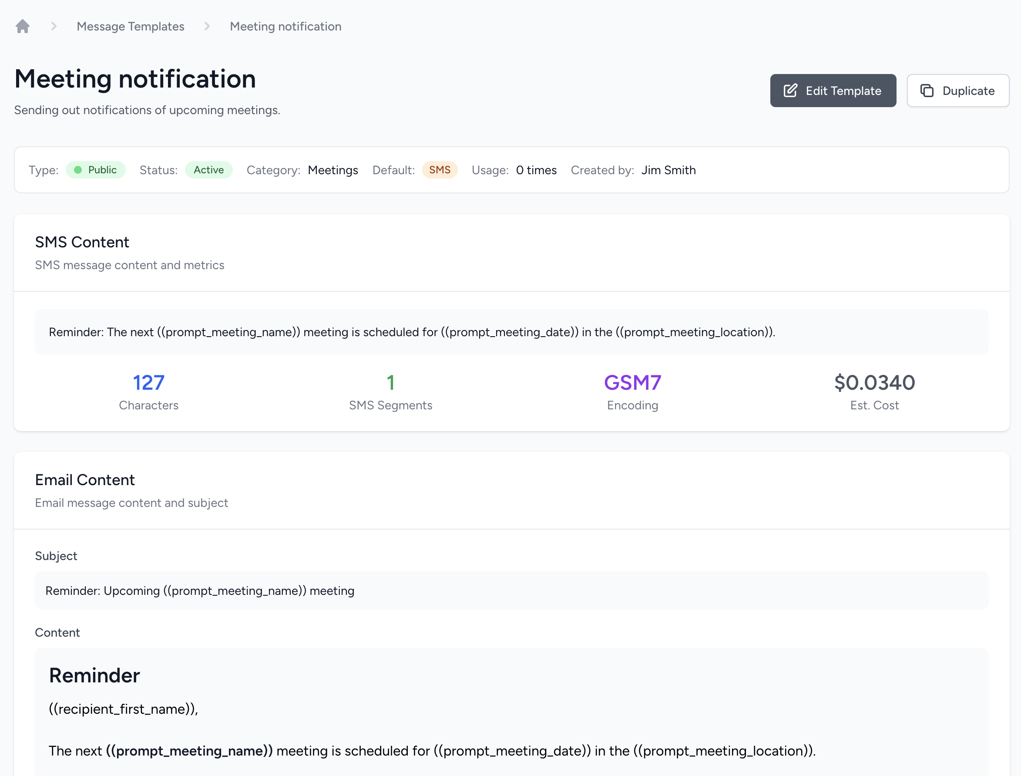The height and width of the screenshot is (776, 1021).
Task: Open Message Templates breadcrumb link
Action: click(130, 26)
